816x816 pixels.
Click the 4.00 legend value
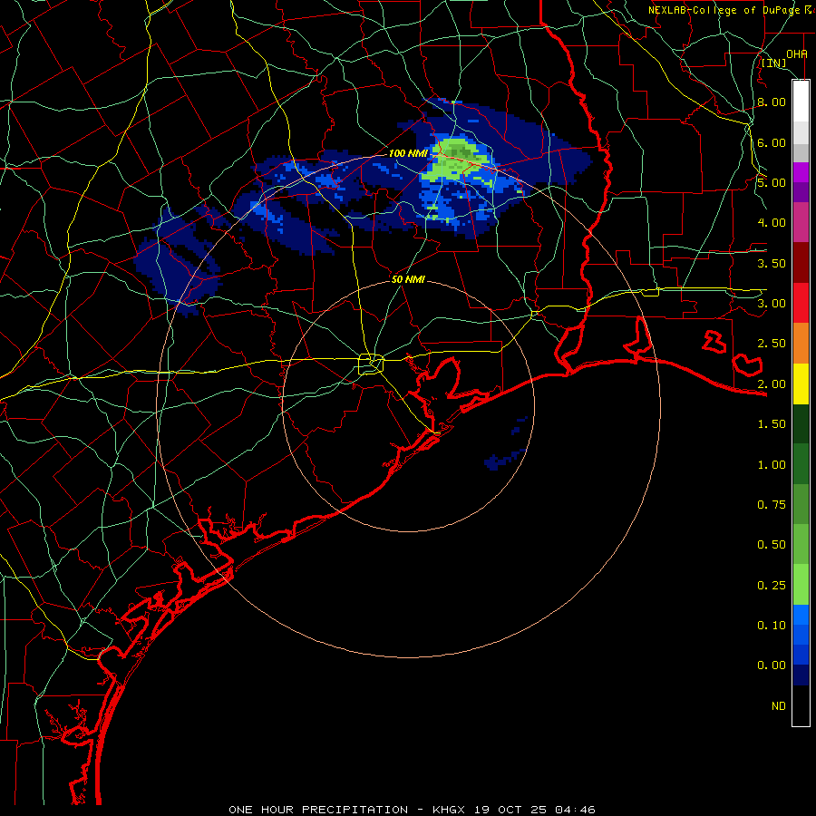(x=772, y=223)
